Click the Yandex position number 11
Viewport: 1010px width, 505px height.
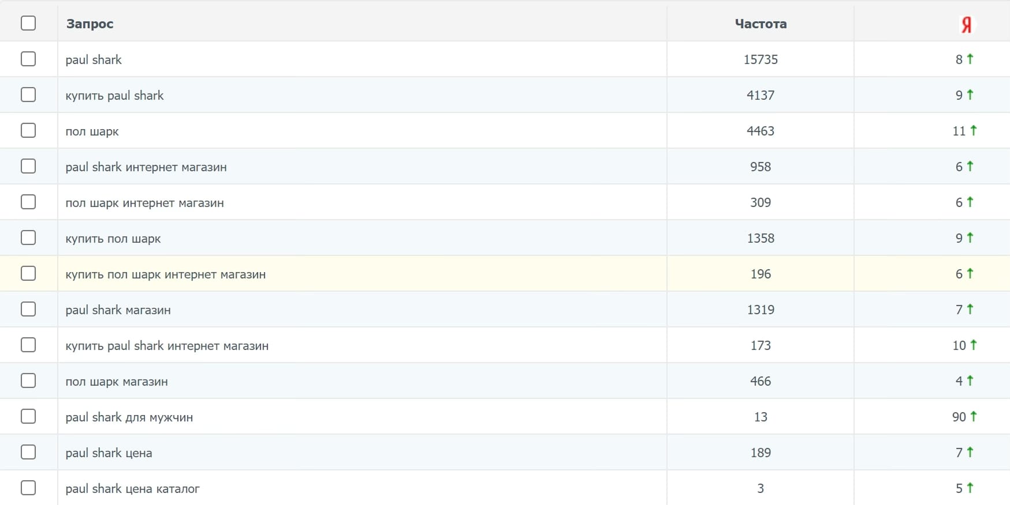(959, 131)
